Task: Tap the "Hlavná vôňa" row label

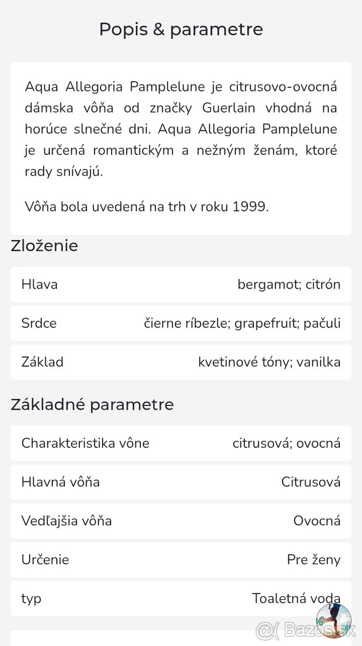Action: (61, 482)
